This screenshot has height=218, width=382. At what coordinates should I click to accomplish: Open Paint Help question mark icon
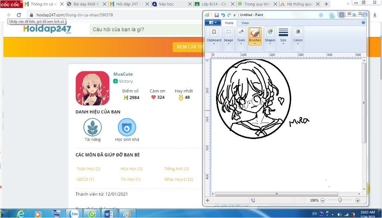pos(363,23)
